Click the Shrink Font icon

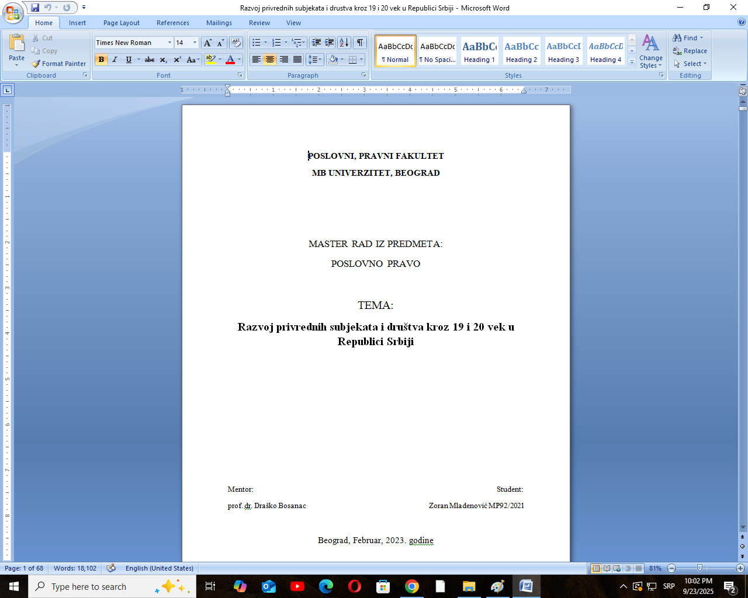click(221, 43)
